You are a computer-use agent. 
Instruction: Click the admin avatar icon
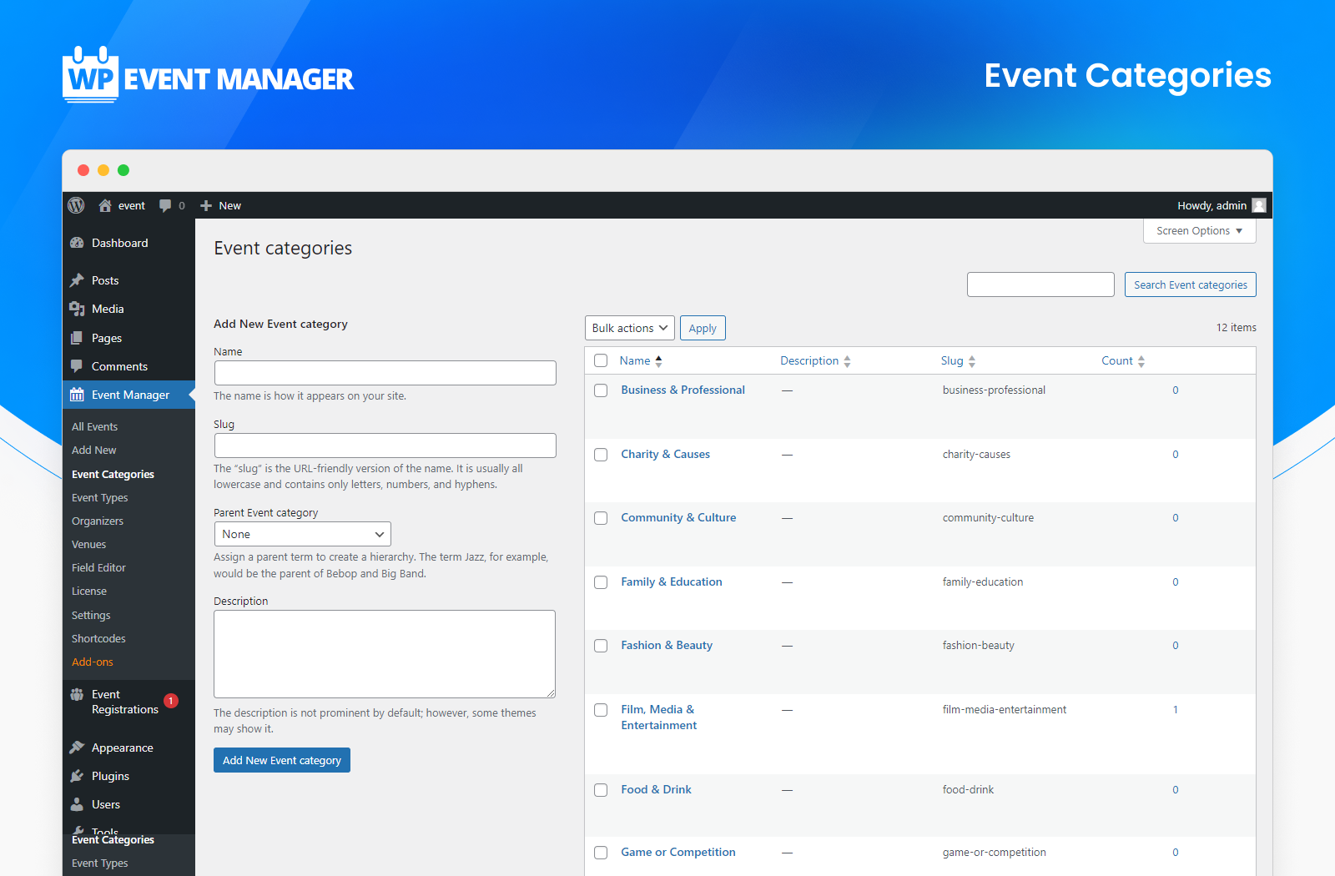(x=1259, y=205)
